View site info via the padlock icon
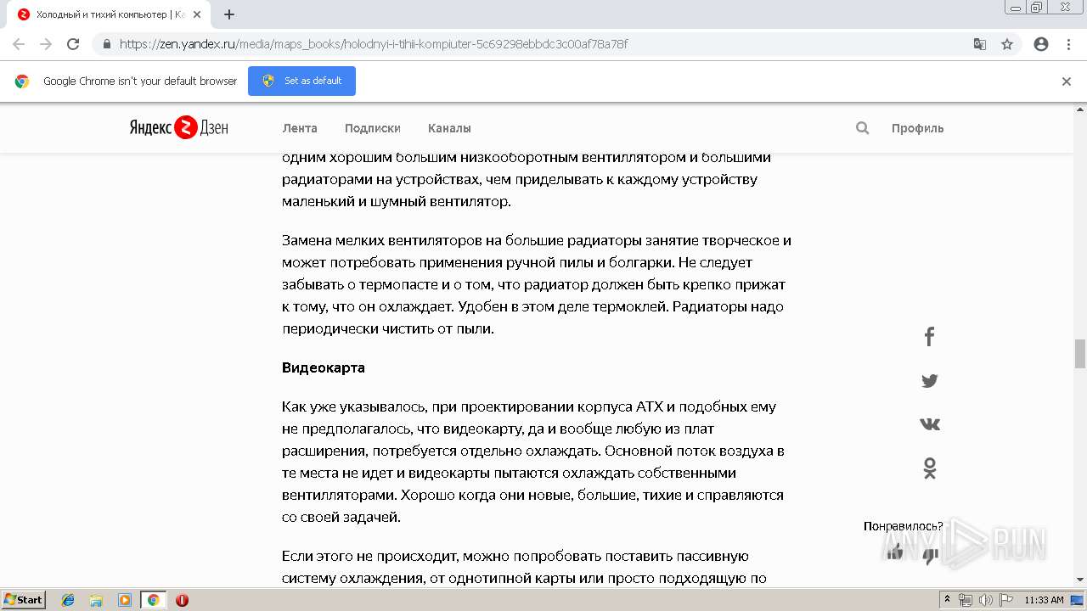Screen dimensions: 1087x611 106,44
